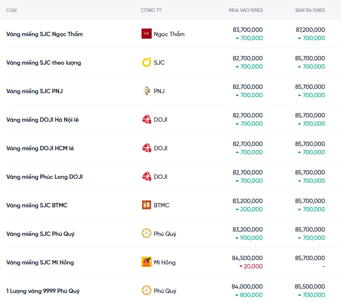Open Vàng miếng SJC Ngọc Thẩm entry
The width and height of the screenshot is (341, 302).
pos(45,34)
